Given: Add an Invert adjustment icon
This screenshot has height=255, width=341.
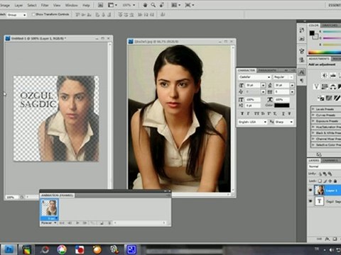Looking at the screenshot, I should coord(321,98).
